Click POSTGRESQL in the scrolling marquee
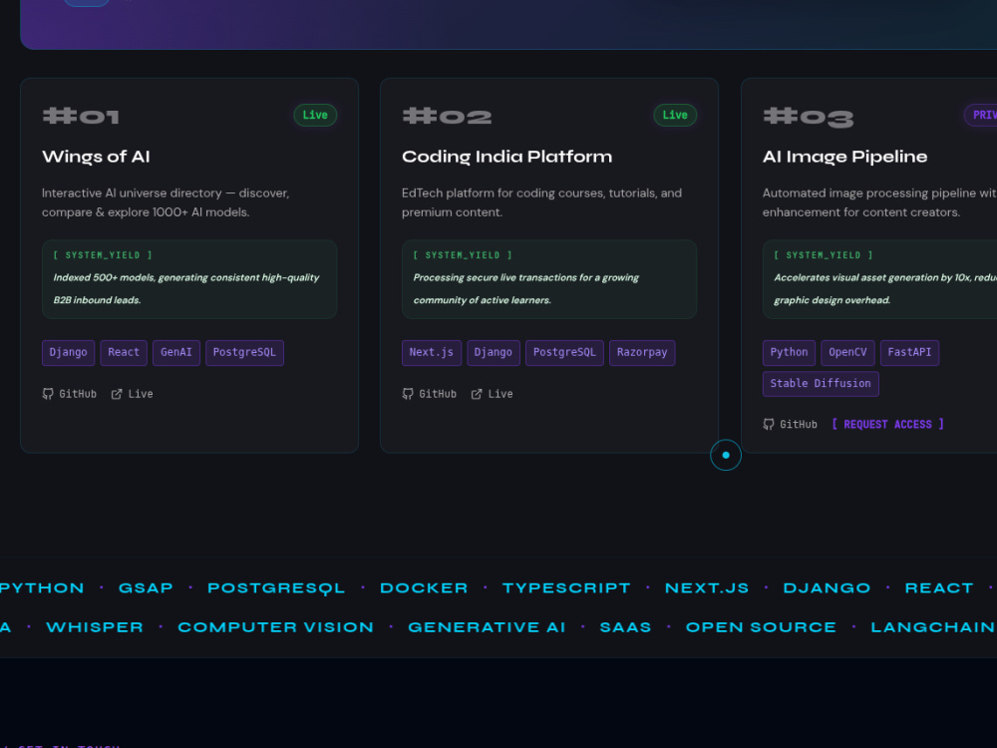The image size is (997, 748). (x=276, y=588)
